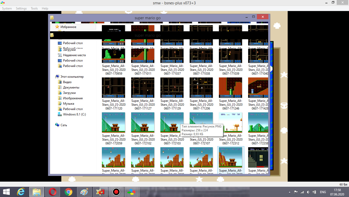The image size is (349, 197).
Task: Click the file name ending 0607-172358
Action: click(x=258, y=140)
